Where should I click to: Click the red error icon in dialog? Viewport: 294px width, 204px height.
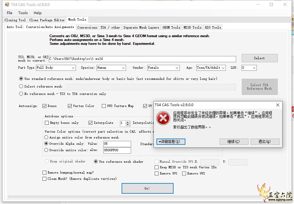click(163, 118)
